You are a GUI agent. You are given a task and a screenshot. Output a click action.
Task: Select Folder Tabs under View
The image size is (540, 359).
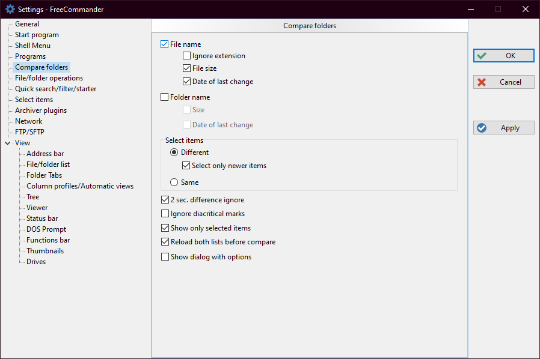point(44,175)
